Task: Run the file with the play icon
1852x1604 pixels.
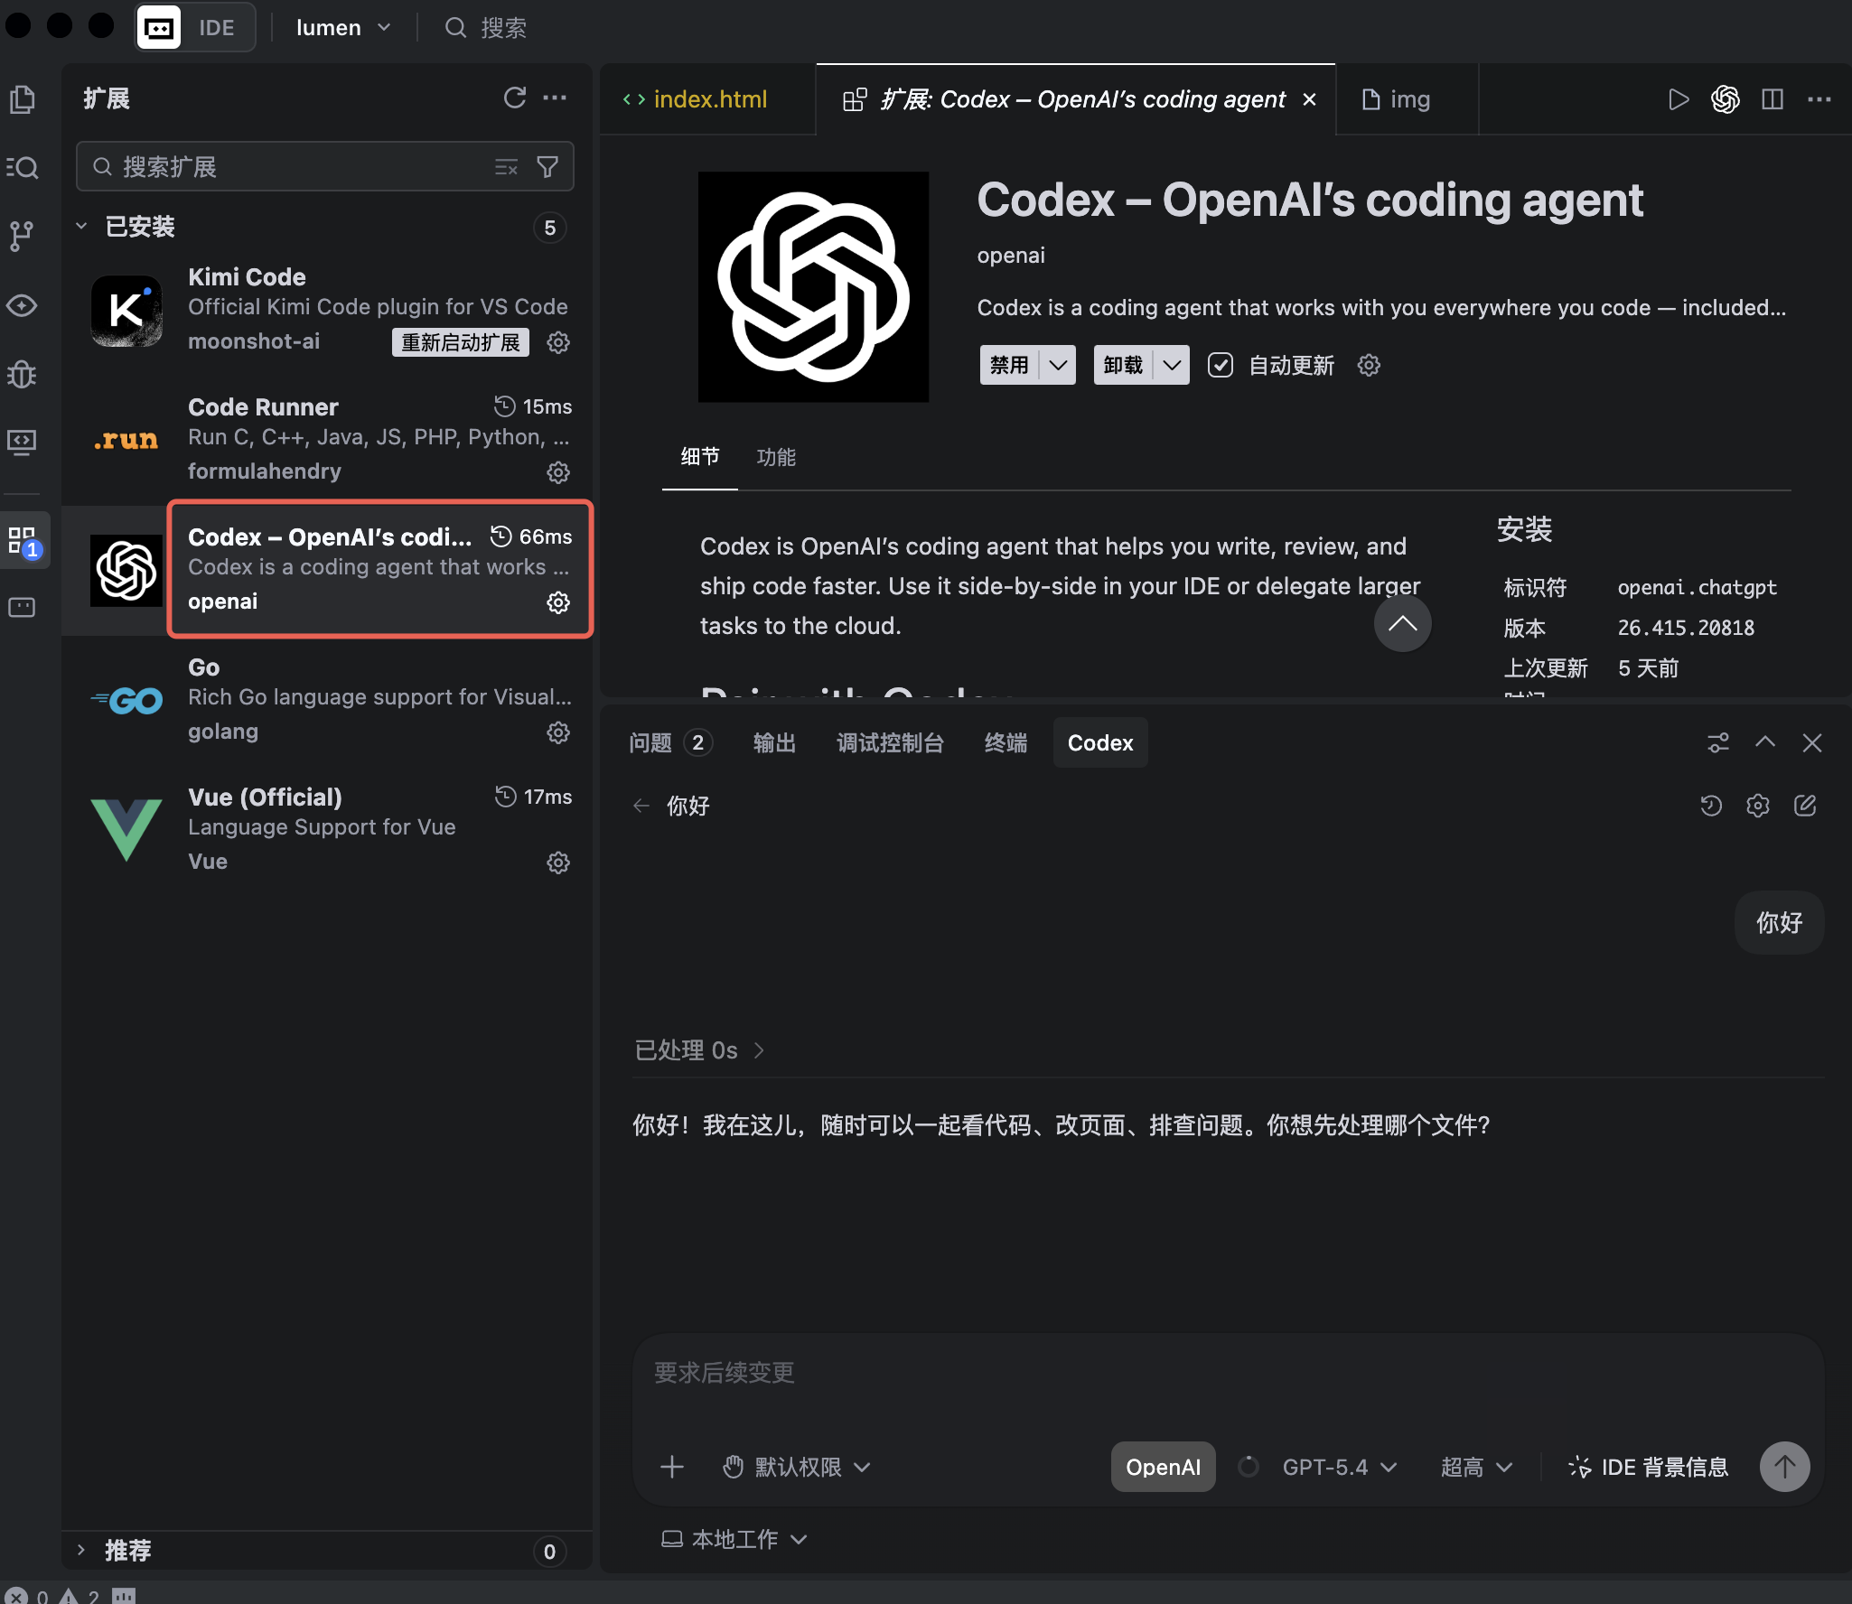Action: click(x=1678, y=99)
